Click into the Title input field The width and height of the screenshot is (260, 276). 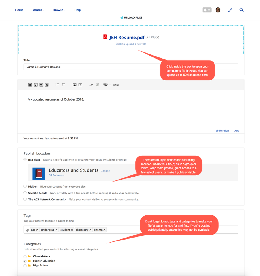91,67
